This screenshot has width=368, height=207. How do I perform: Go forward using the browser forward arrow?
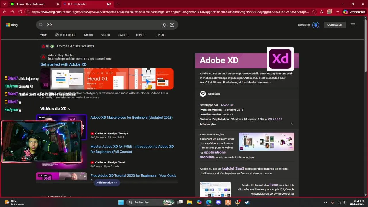click(12, 12)
